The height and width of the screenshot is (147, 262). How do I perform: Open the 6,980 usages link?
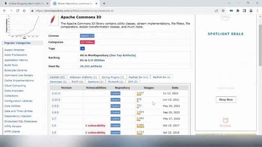coord(140,125)
